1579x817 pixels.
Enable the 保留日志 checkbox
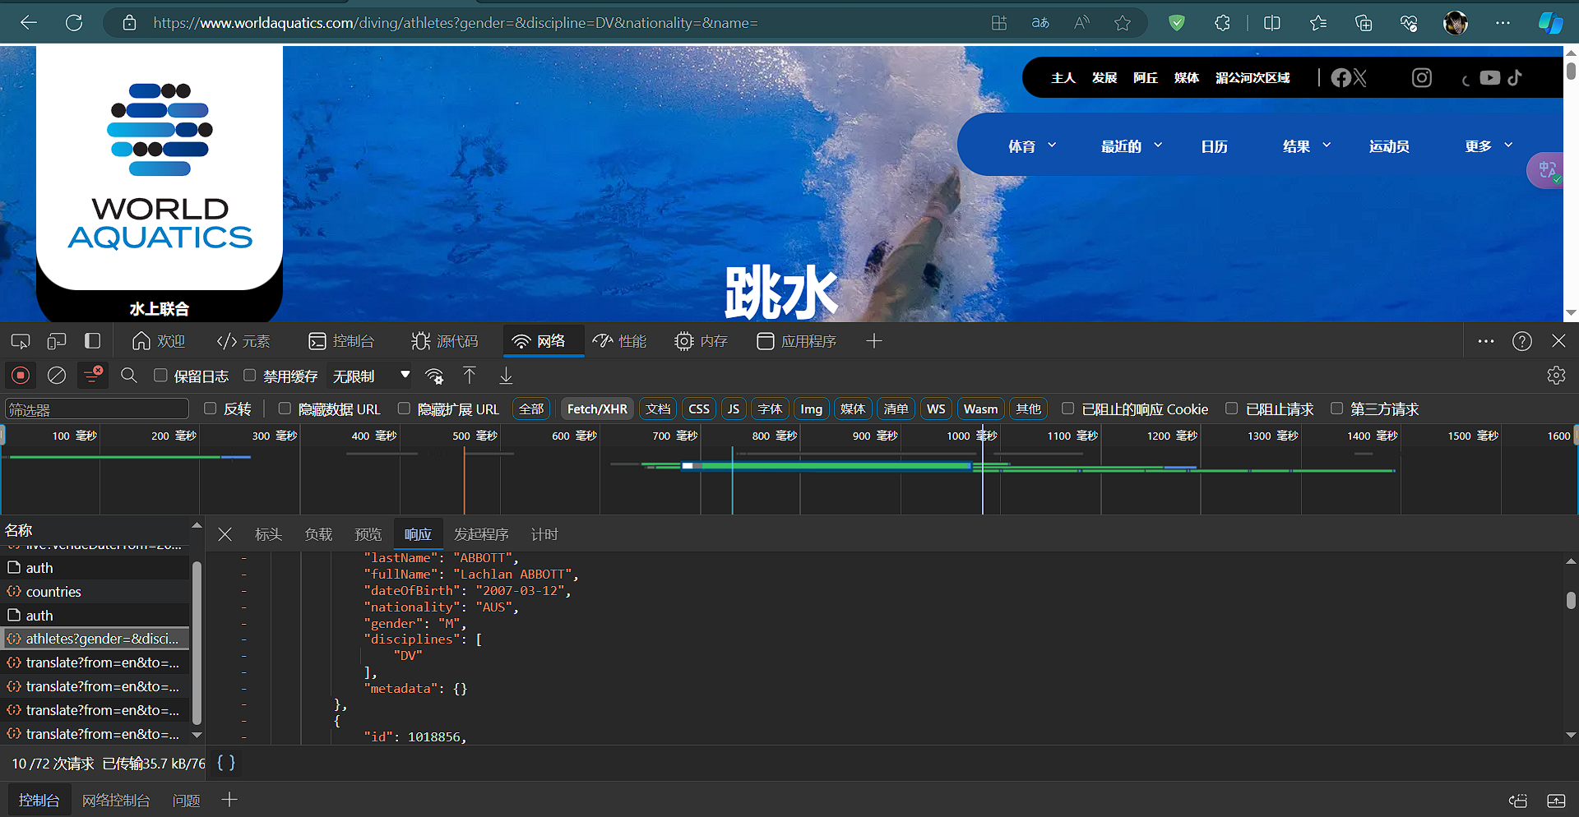[x=161, y=376]
